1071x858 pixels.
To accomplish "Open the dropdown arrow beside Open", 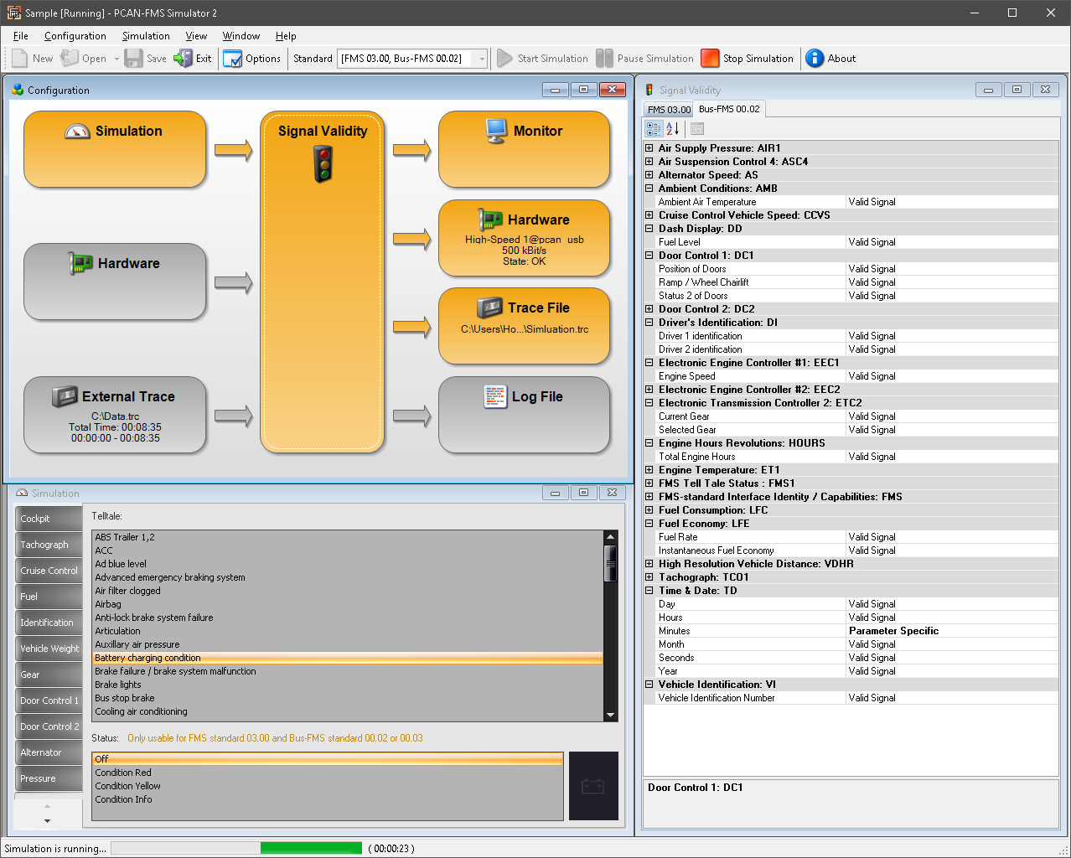I will tap(116, 59).
